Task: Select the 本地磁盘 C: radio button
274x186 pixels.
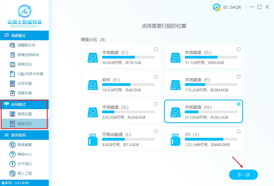Action: tap(156, 49)
